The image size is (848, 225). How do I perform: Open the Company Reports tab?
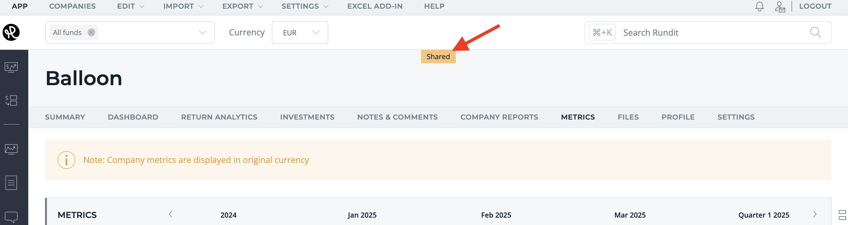499,117
